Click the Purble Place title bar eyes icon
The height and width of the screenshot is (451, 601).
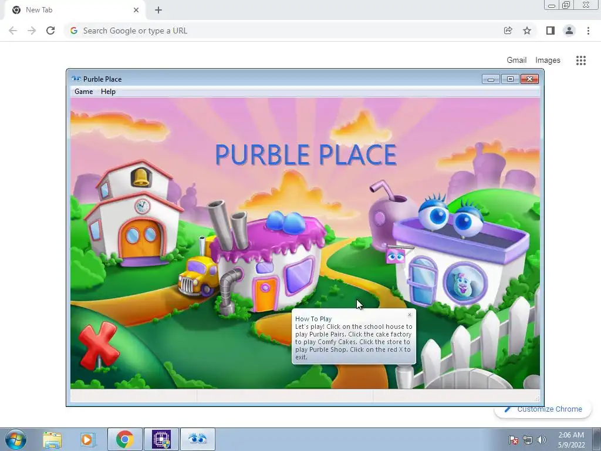click(76, 79)
